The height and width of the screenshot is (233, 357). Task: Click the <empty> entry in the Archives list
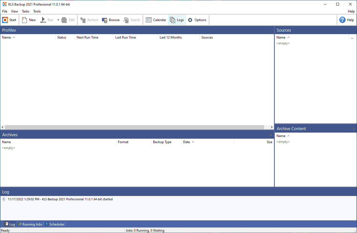(x=9, y=148)
